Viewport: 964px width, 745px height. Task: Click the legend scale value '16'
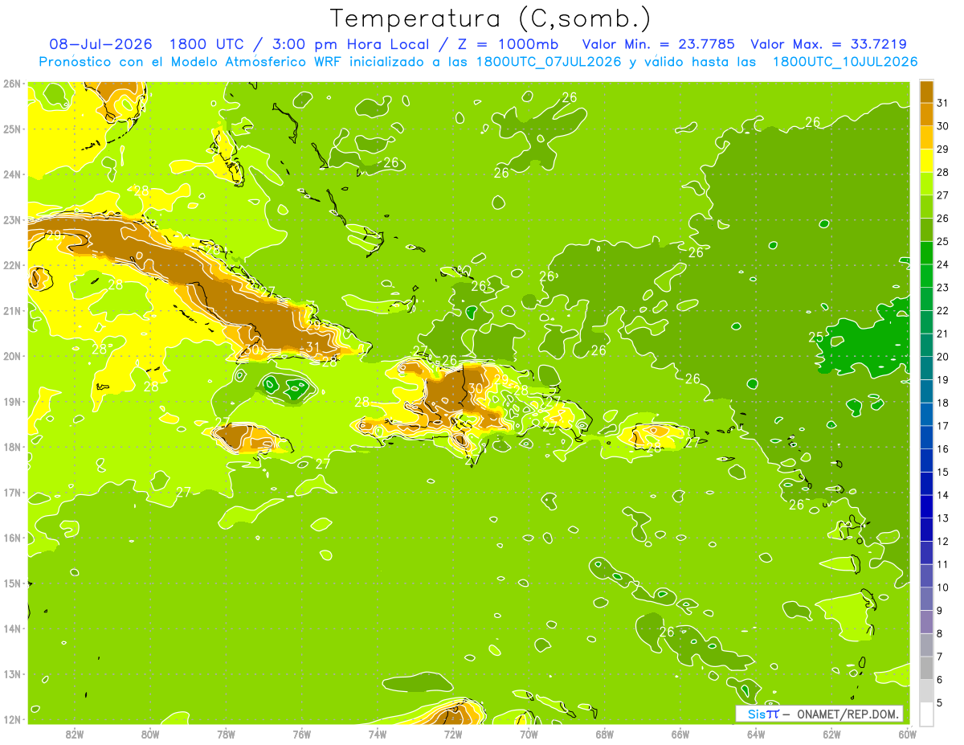click(943, 448)
